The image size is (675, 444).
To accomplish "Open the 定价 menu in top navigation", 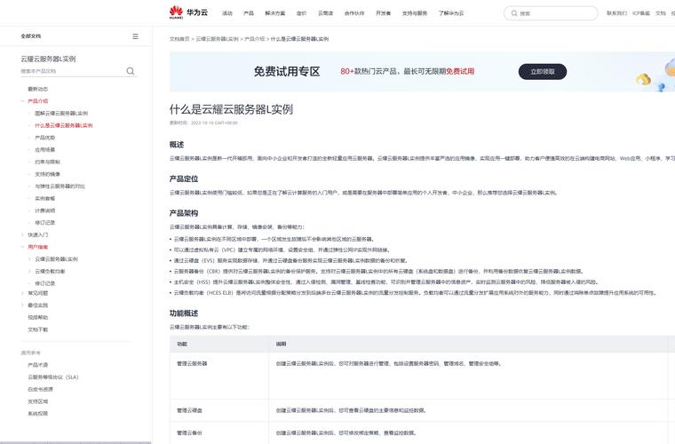I will [301, 13].
